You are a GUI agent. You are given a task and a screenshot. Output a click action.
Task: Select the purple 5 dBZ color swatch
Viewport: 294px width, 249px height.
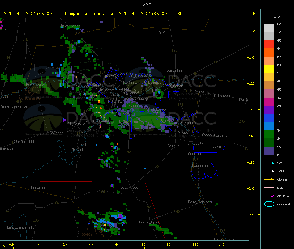(x=269, y=151)
